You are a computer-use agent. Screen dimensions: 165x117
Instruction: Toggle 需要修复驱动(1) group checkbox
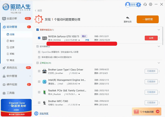[x=37, y=30]
